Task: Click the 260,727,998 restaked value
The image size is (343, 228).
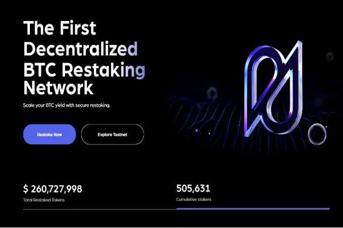Action: [57, 189]
